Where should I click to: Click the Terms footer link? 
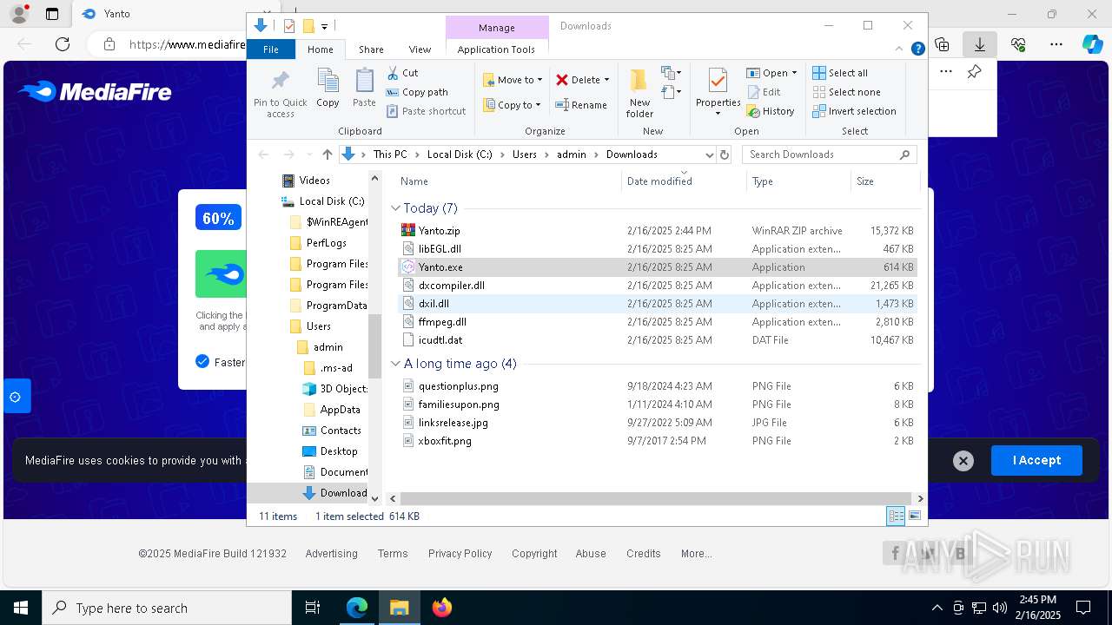click(393, 554)
